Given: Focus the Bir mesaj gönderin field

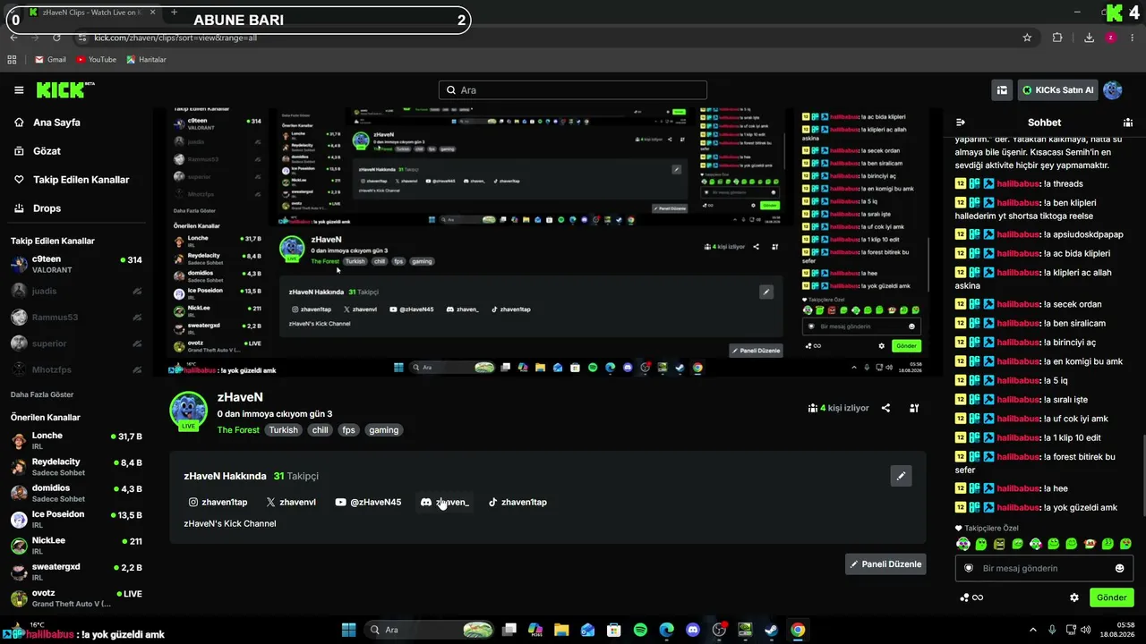Looking at the screenshot, I should pos(1044,568).
